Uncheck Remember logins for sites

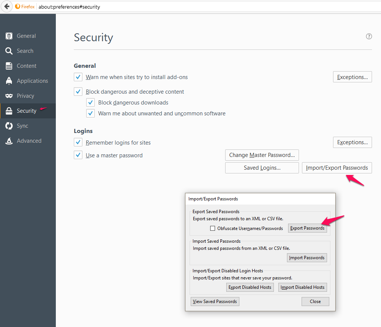click(x=78, y=142)
